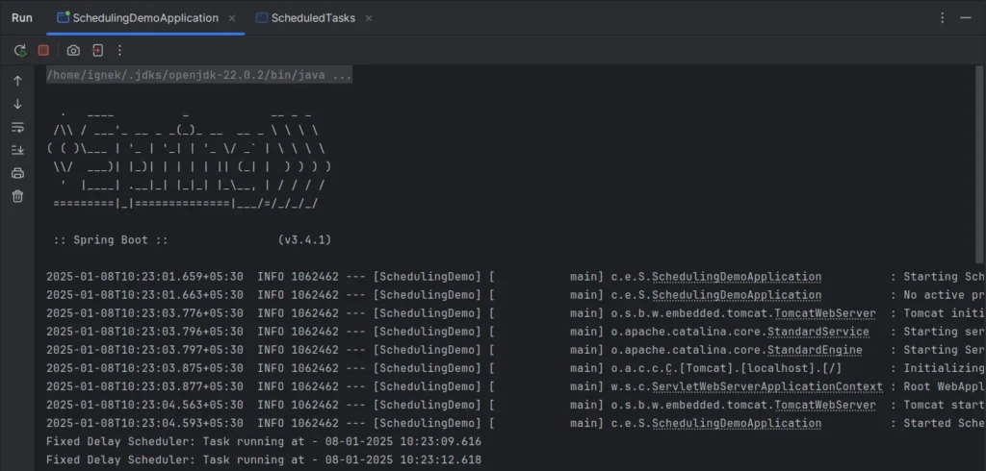This screenshot has width=986, height=471.
Task: Open the run toolbar more actions menu
Action: [x=119, y=50]
